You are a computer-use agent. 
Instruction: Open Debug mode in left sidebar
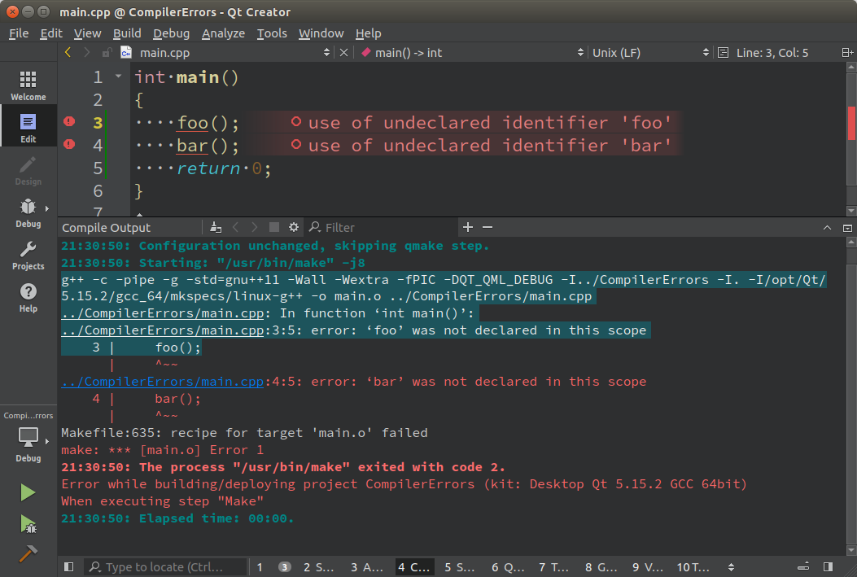point(28,212)
